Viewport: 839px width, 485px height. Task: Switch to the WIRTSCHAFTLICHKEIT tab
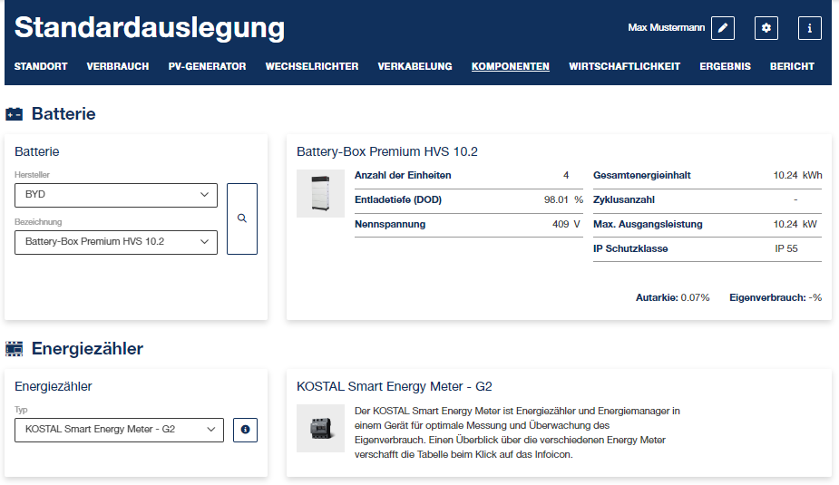pos(624,66)
